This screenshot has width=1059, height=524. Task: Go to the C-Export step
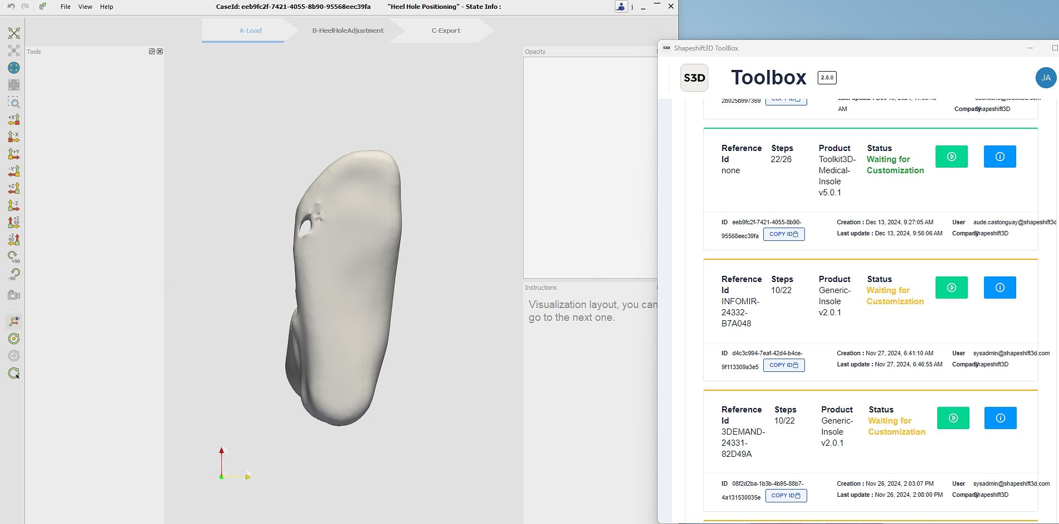point(446,31)
